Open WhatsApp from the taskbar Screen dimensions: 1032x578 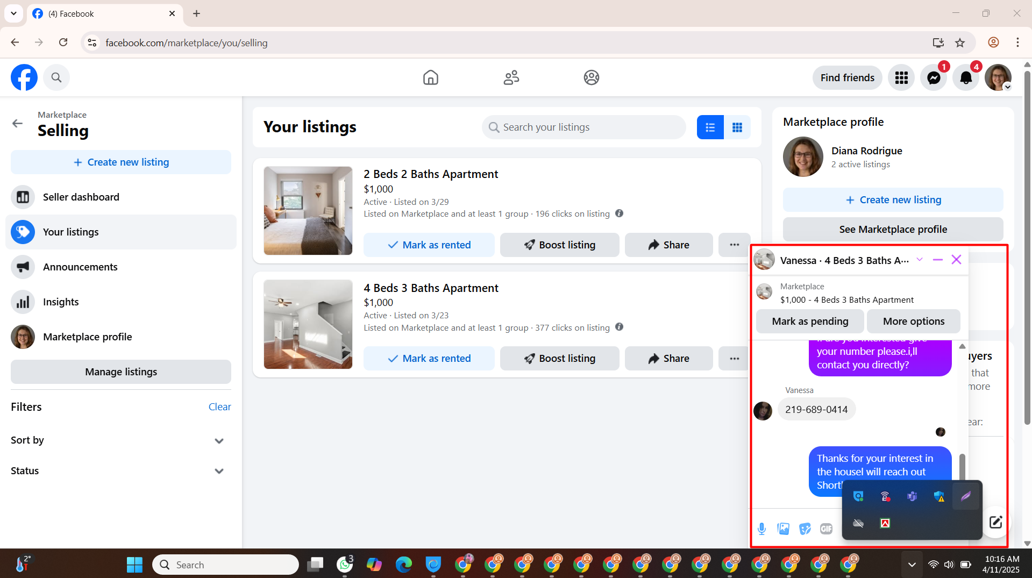(345, 565)
